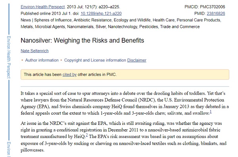Click author name Nate Seltenrich
Screen dimensions: 238x157
point(35,51)
